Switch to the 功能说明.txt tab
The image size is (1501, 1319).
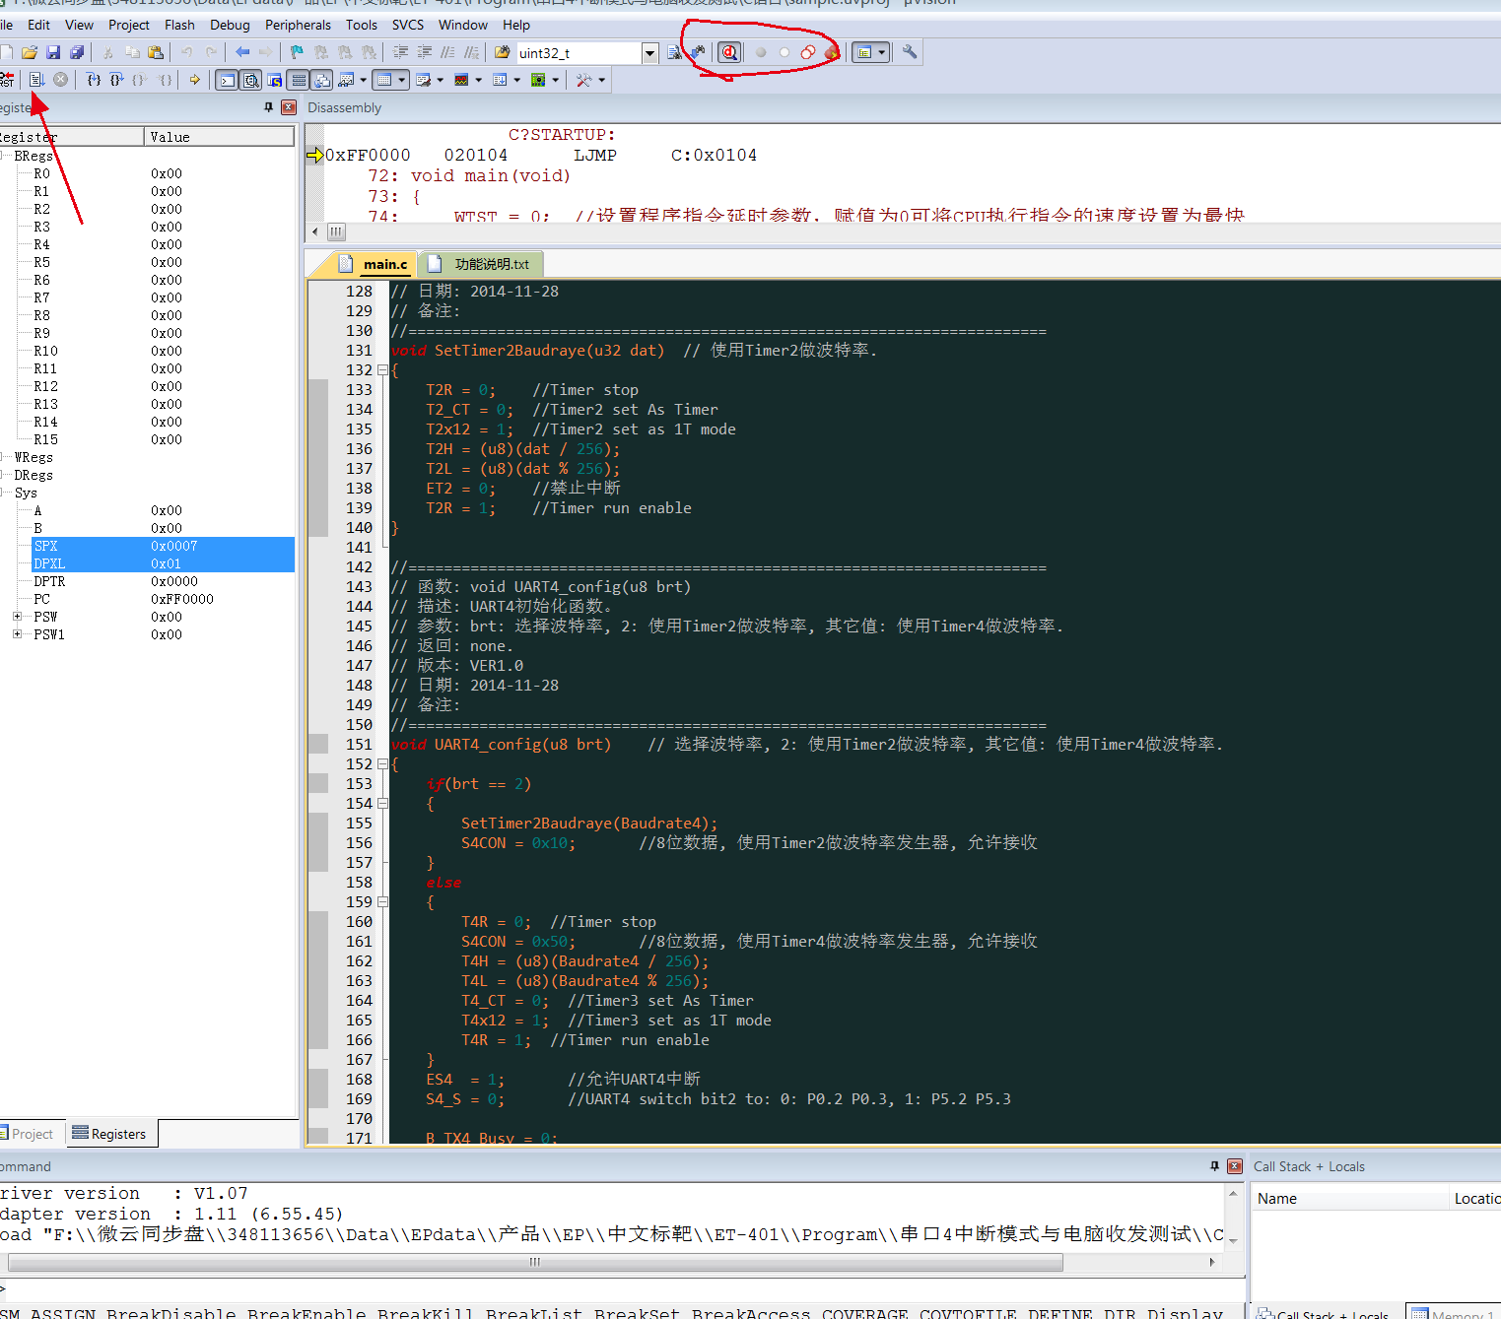481,264
